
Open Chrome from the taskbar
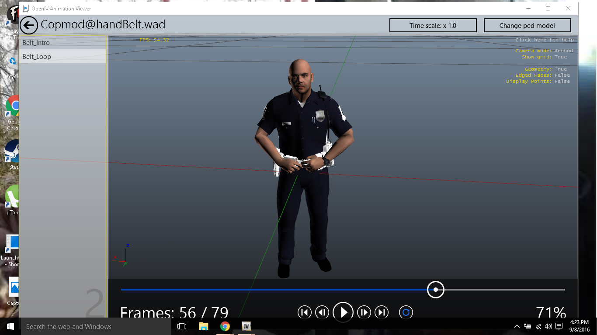[225, 326]
